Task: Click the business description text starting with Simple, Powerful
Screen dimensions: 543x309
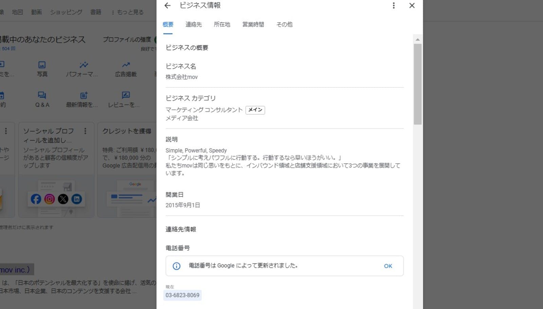Action: coord(283,162)
